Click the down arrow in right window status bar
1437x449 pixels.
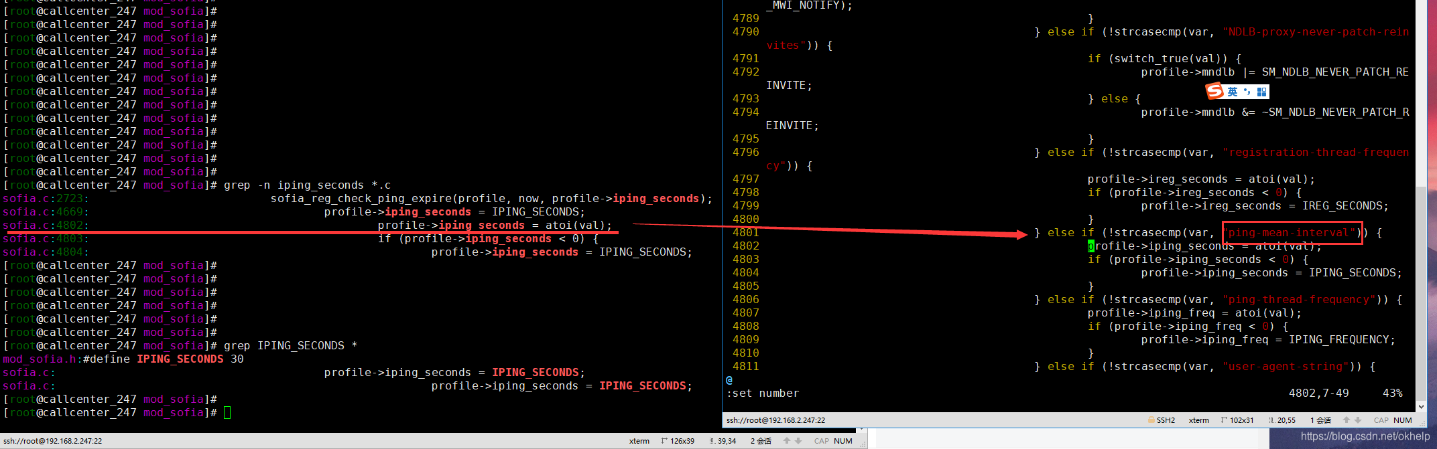1358,420
